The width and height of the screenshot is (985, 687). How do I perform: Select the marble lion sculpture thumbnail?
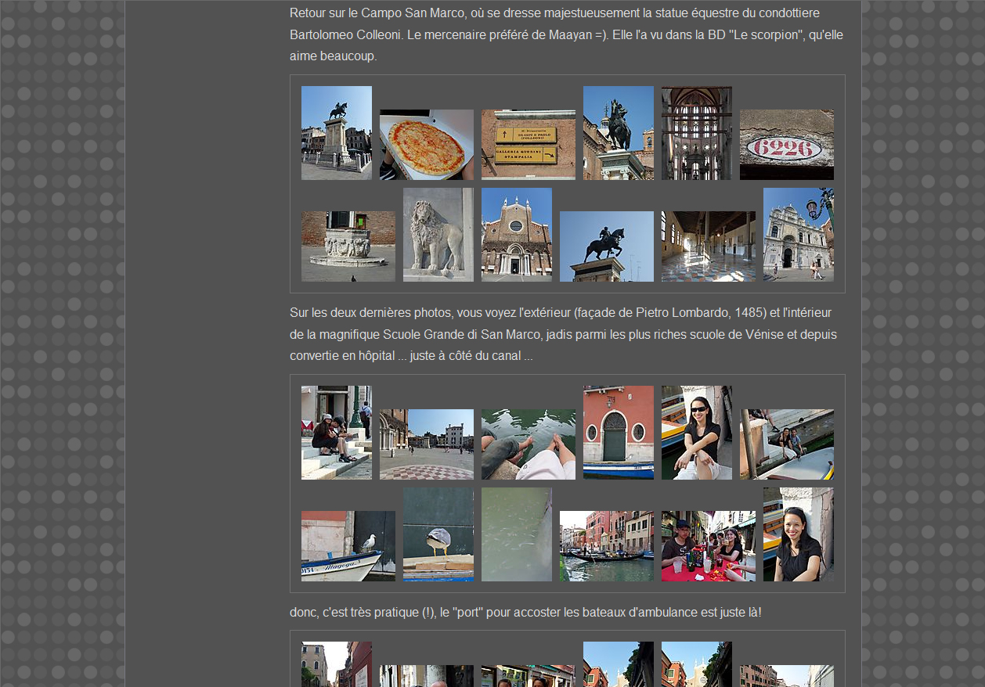tap(438, 235)
